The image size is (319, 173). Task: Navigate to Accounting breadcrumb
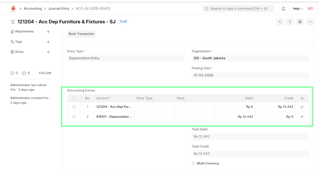33,9
